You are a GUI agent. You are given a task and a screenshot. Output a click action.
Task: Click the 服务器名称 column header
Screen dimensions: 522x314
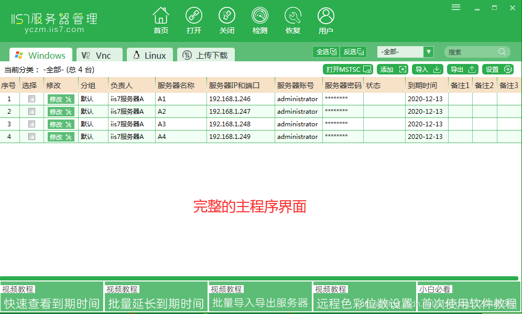point(181,85)
